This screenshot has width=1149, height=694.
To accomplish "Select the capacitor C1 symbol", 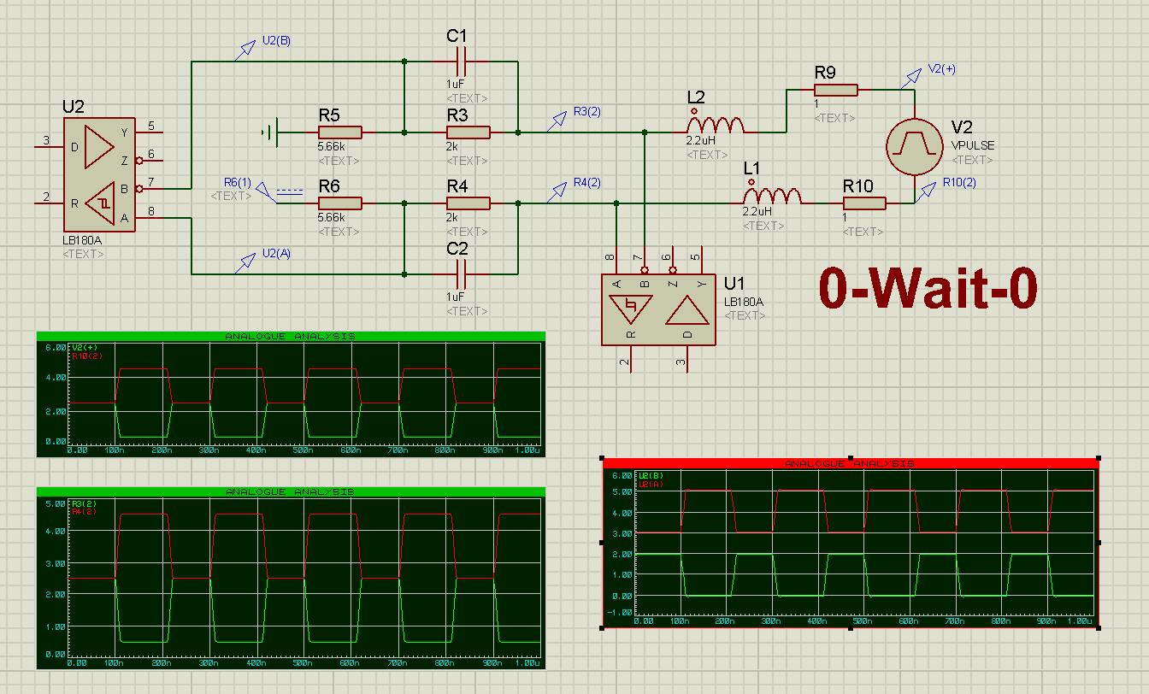I will (x=461, y=62).
